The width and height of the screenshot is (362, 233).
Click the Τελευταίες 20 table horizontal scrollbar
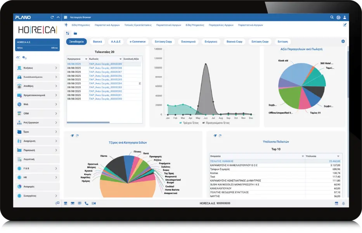(88, 122)
